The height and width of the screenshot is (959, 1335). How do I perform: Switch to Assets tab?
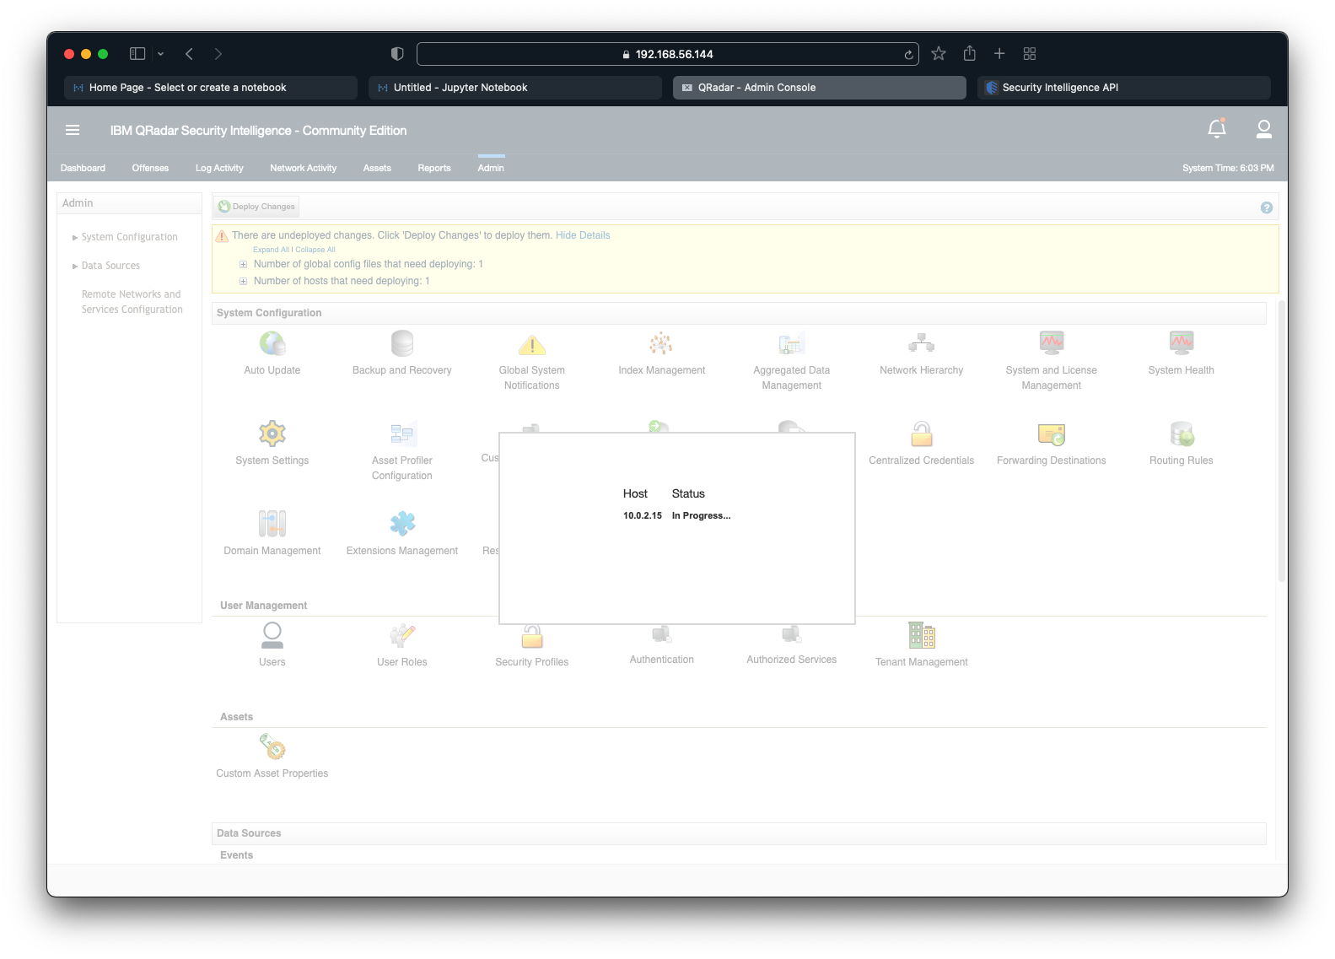tap(377, 168)
